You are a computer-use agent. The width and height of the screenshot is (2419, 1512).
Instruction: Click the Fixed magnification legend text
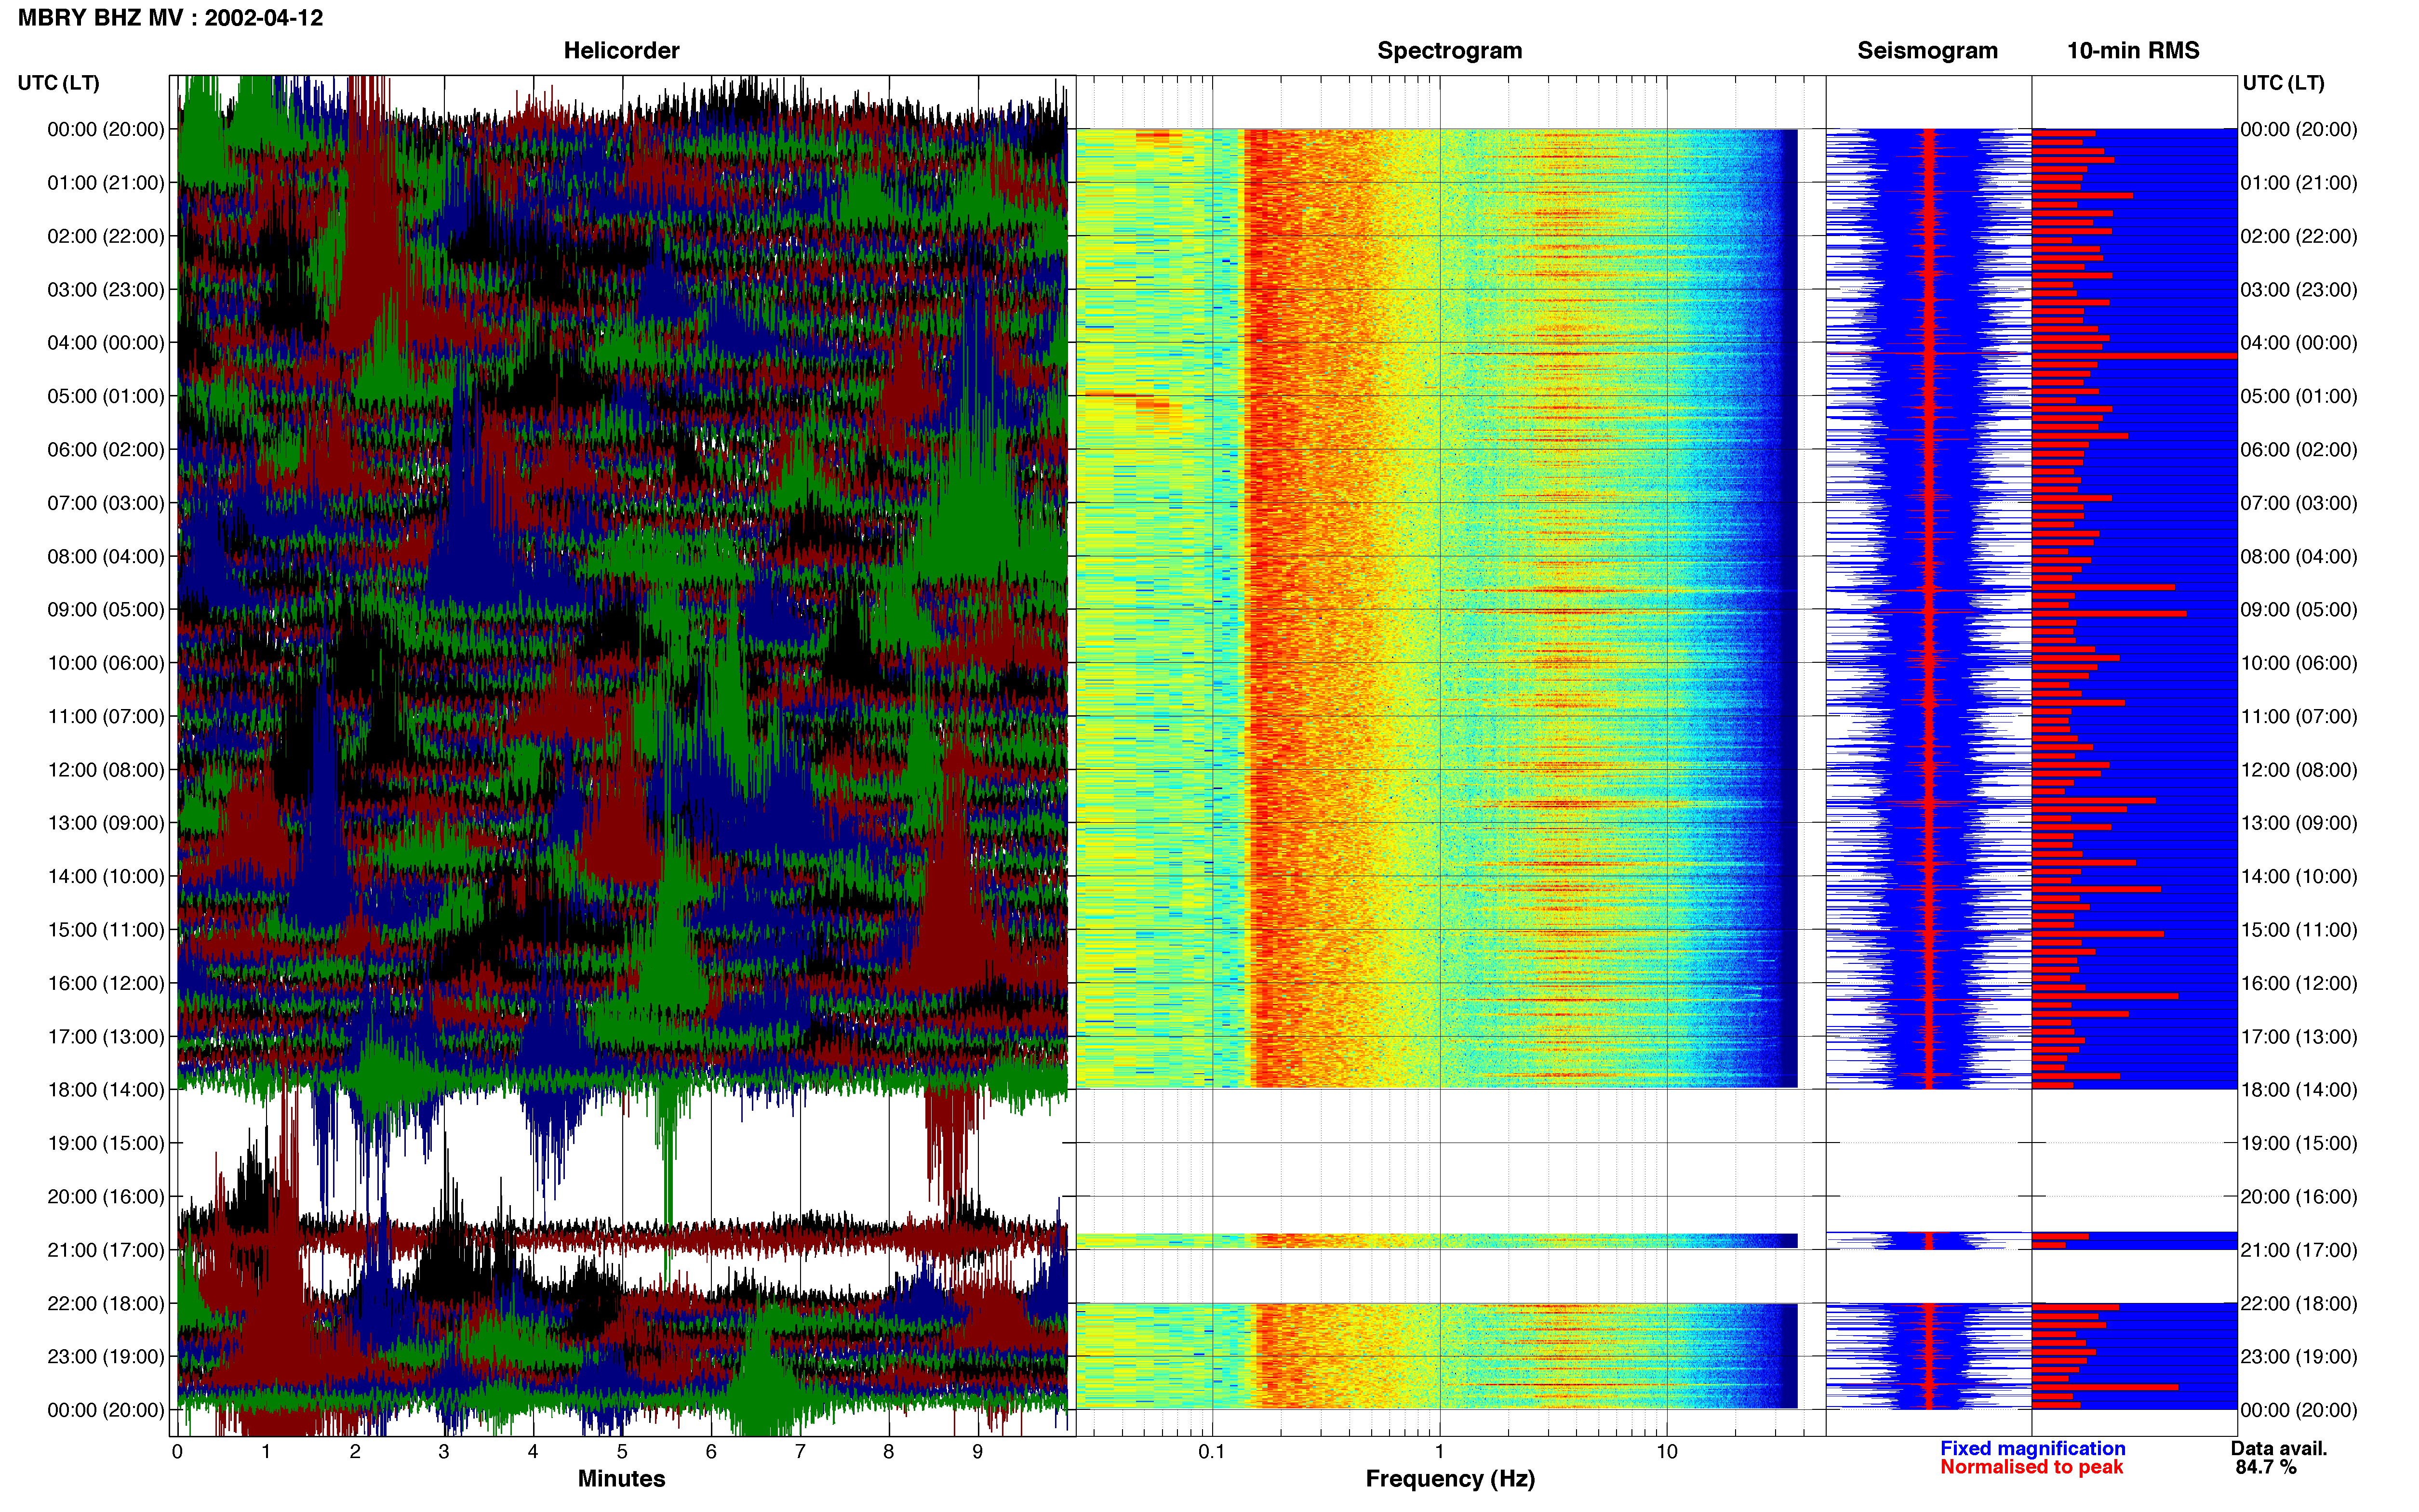click(x=2032, y=1448)
